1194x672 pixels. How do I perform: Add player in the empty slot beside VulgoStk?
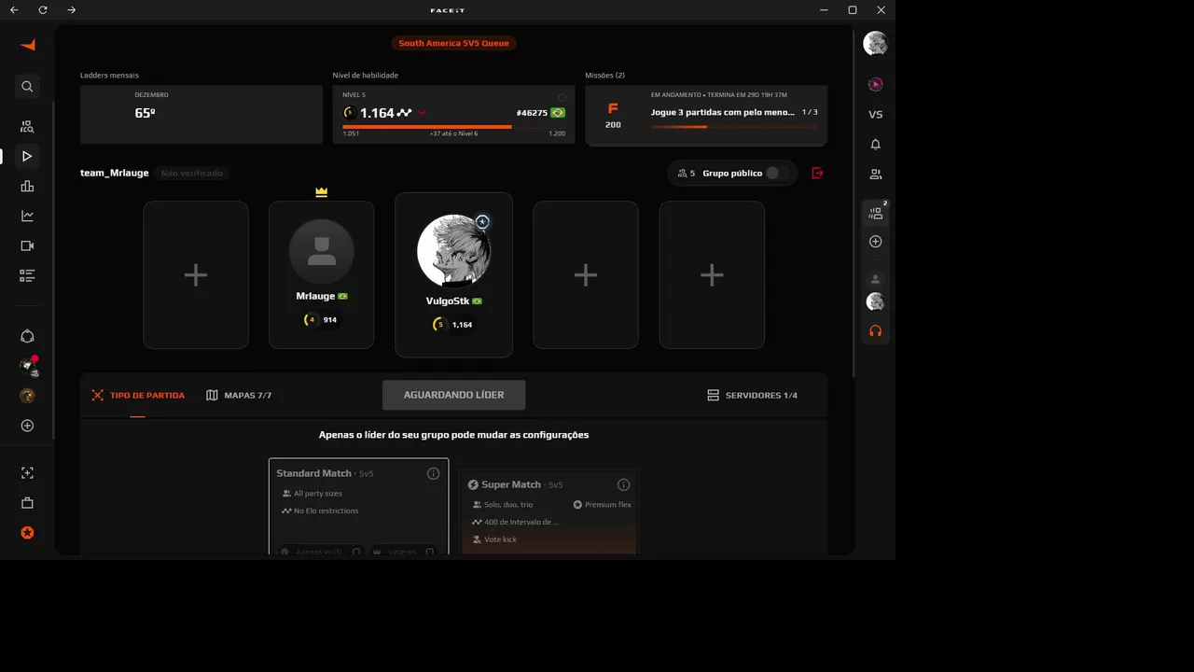(x=586, y=274)
